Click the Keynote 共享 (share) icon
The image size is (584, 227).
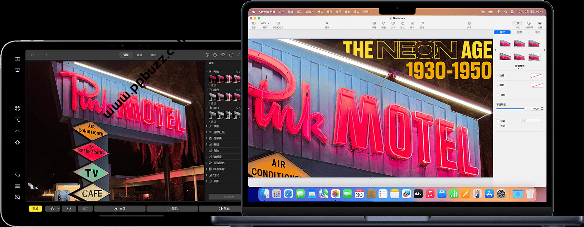[x=469, y=23]
